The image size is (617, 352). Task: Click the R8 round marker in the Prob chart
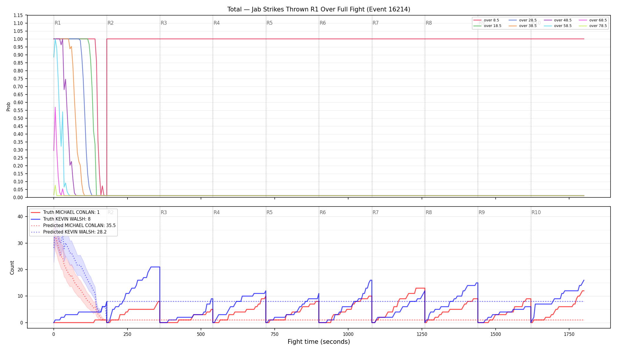[429, 23]
